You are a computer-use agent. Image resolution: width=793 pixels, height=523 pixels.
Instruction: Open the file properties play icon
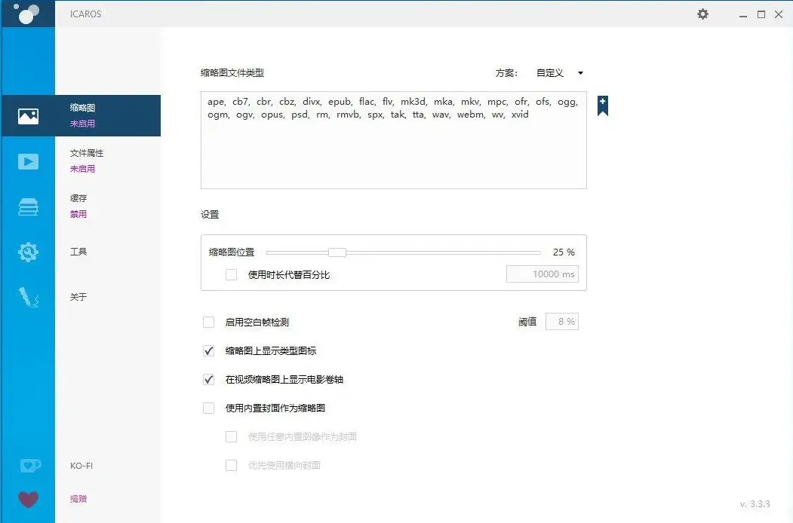click(x=28, y=161)
